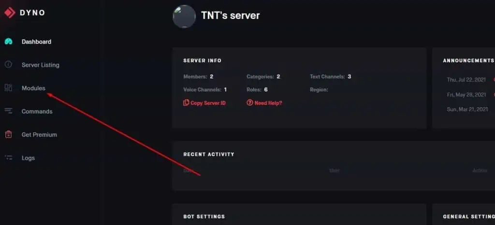Click the Need Help? link
Viewport: 495px width, 225px height.
click(x=268, y=103)
